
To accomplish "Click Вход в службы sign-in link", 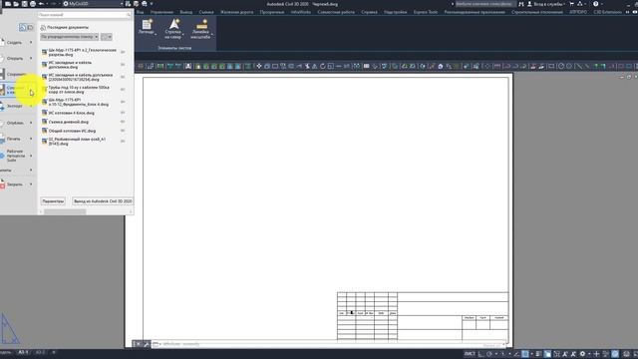I will [548, 4].
